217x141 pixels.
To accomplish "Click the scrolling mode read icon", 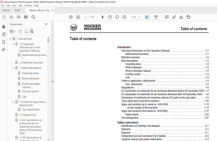I will click(x=156, y=17).
